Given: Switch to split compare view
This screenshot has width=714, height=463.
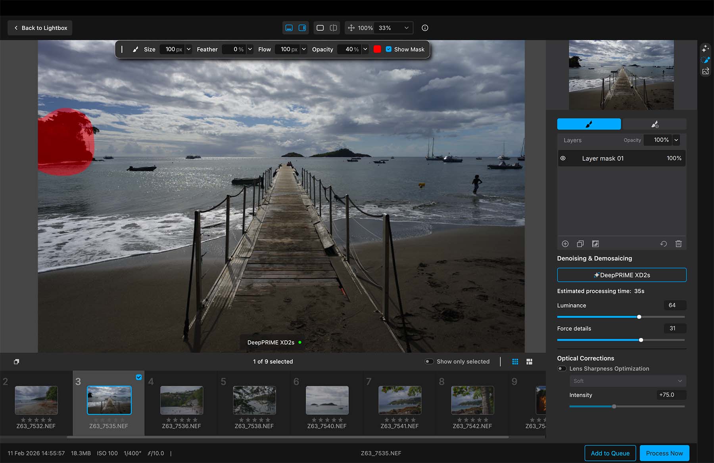Looking at the screenshot, I should (x=333, y=28).
